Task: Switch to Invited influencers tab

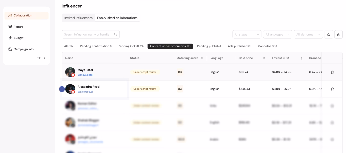Action: [78, 18]
